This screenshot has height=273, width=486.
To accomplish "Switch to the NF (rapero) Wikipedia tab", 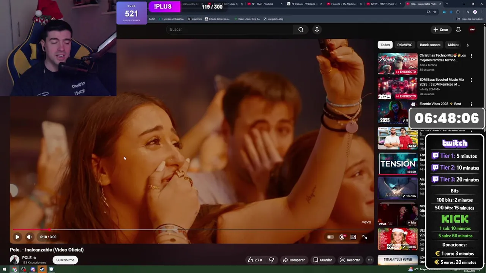I will tap(303, 4).
